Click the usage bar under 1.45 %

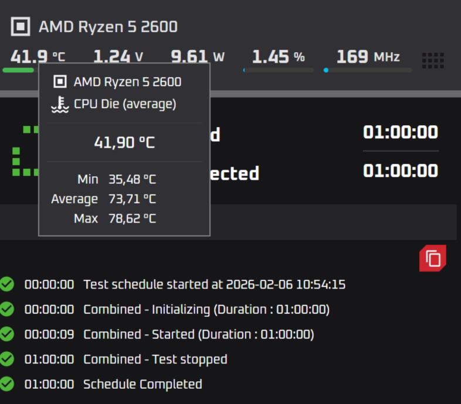279,70
